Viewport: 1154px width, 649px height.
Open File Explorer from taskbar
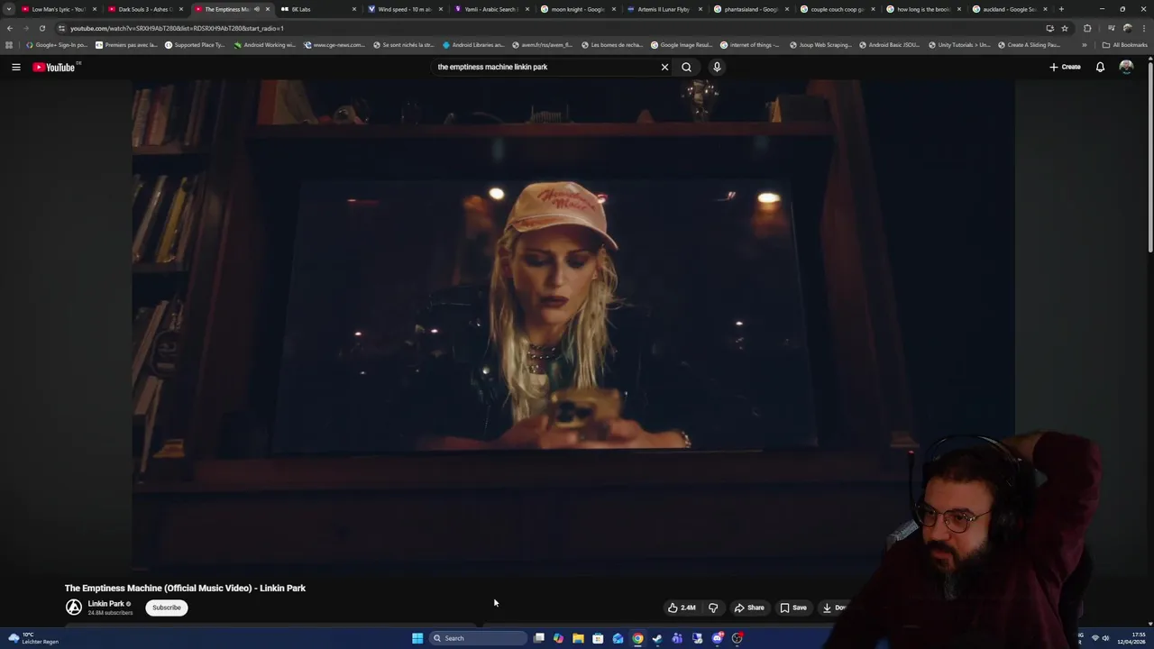(578, 638)
